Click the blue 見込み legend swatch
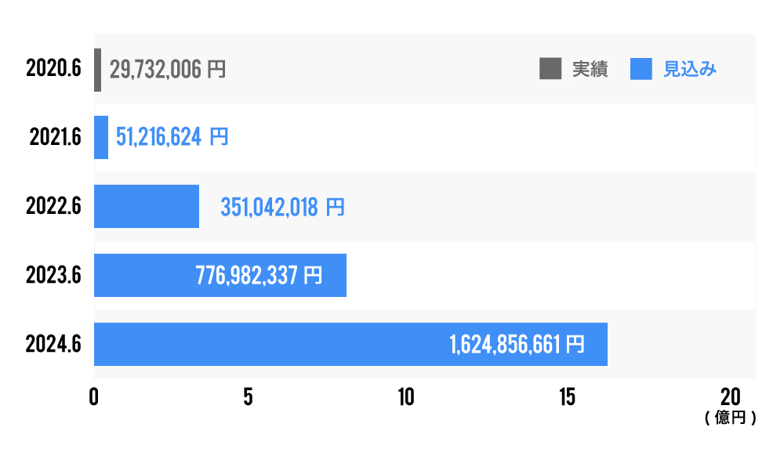 point(641,69)
